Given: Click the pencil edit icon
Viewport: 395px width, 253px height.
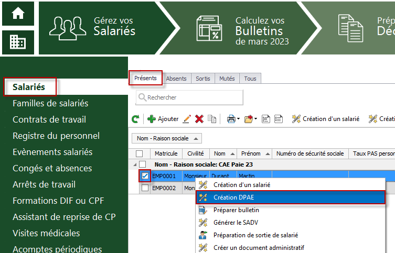Looking at the screenshot, I should tap(186, 119).
